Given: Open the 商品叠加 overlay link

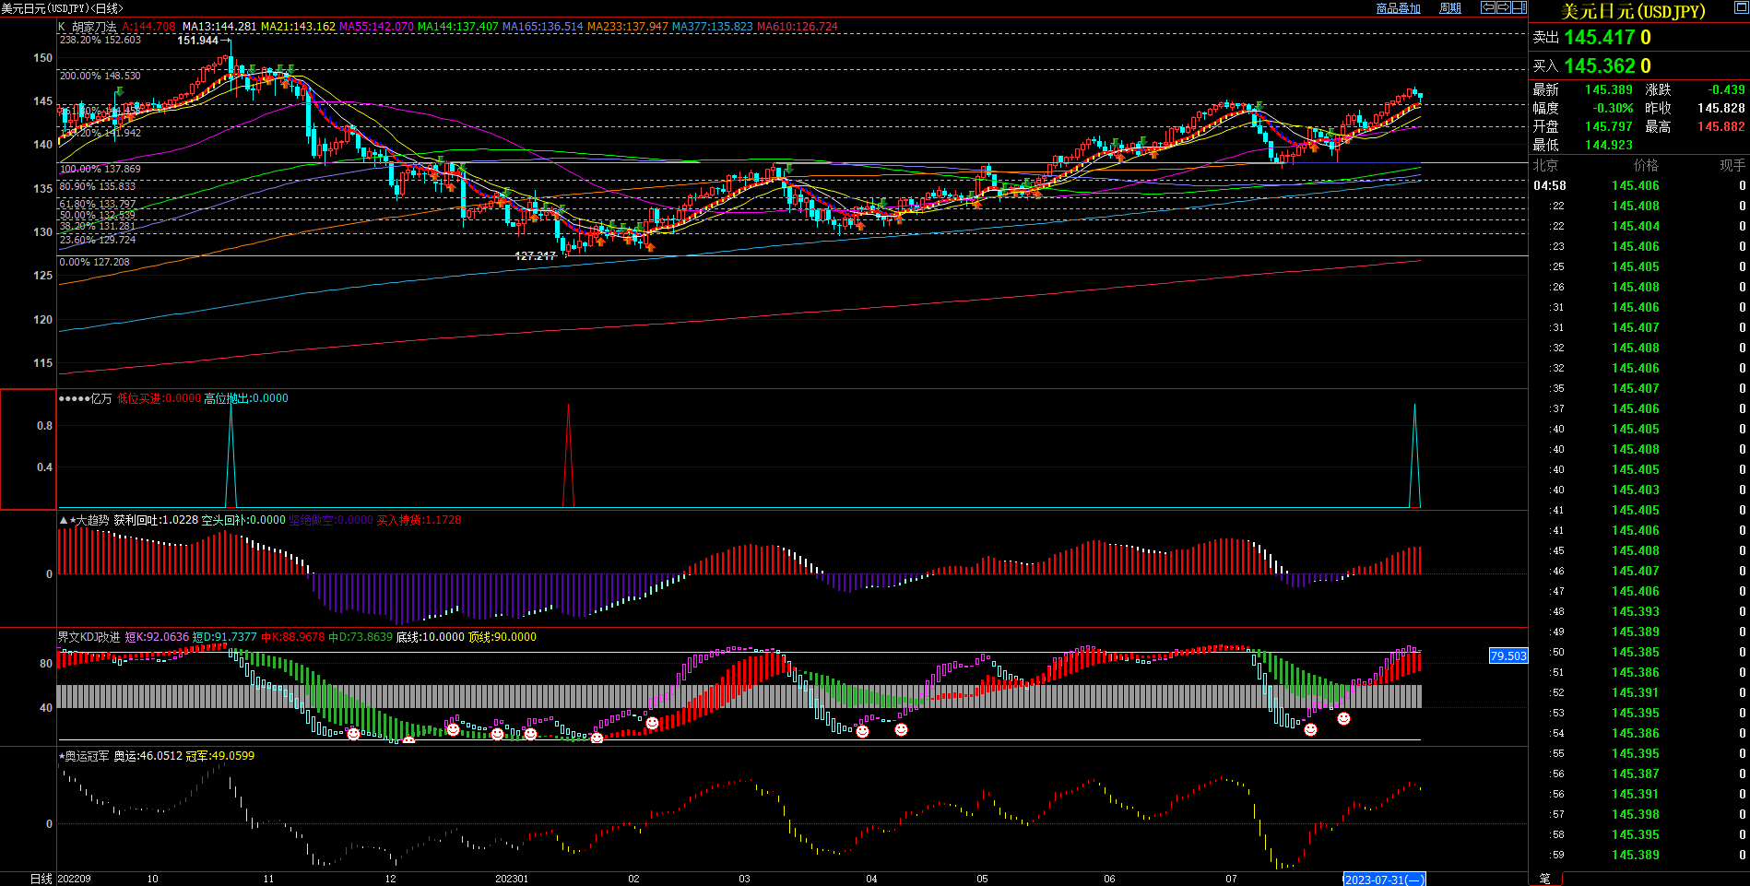Looking at the screenshot, I should pos(1398,8).
